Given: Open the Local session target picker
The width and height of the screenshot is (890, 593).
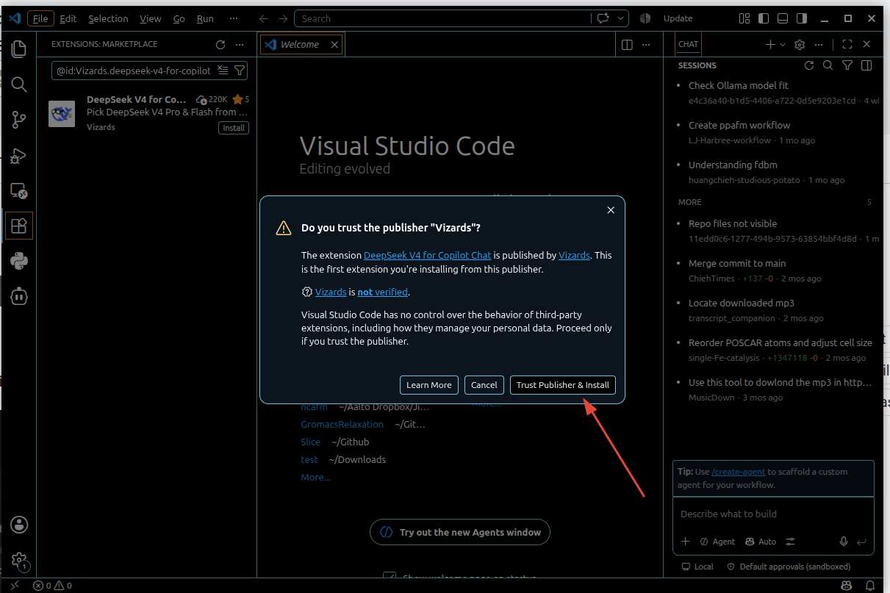Looking at the screenshot, I should click(x=697, y=567).
